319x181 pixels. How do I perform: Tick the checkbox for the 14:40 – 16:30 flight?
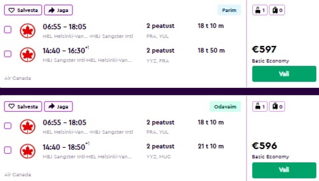coord(7,54)
